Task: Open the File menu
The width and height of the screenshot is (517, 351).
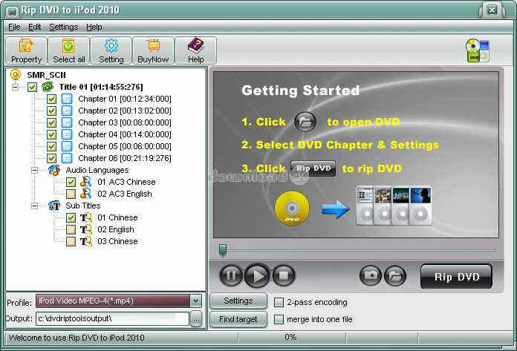Action: click(14, 27)
